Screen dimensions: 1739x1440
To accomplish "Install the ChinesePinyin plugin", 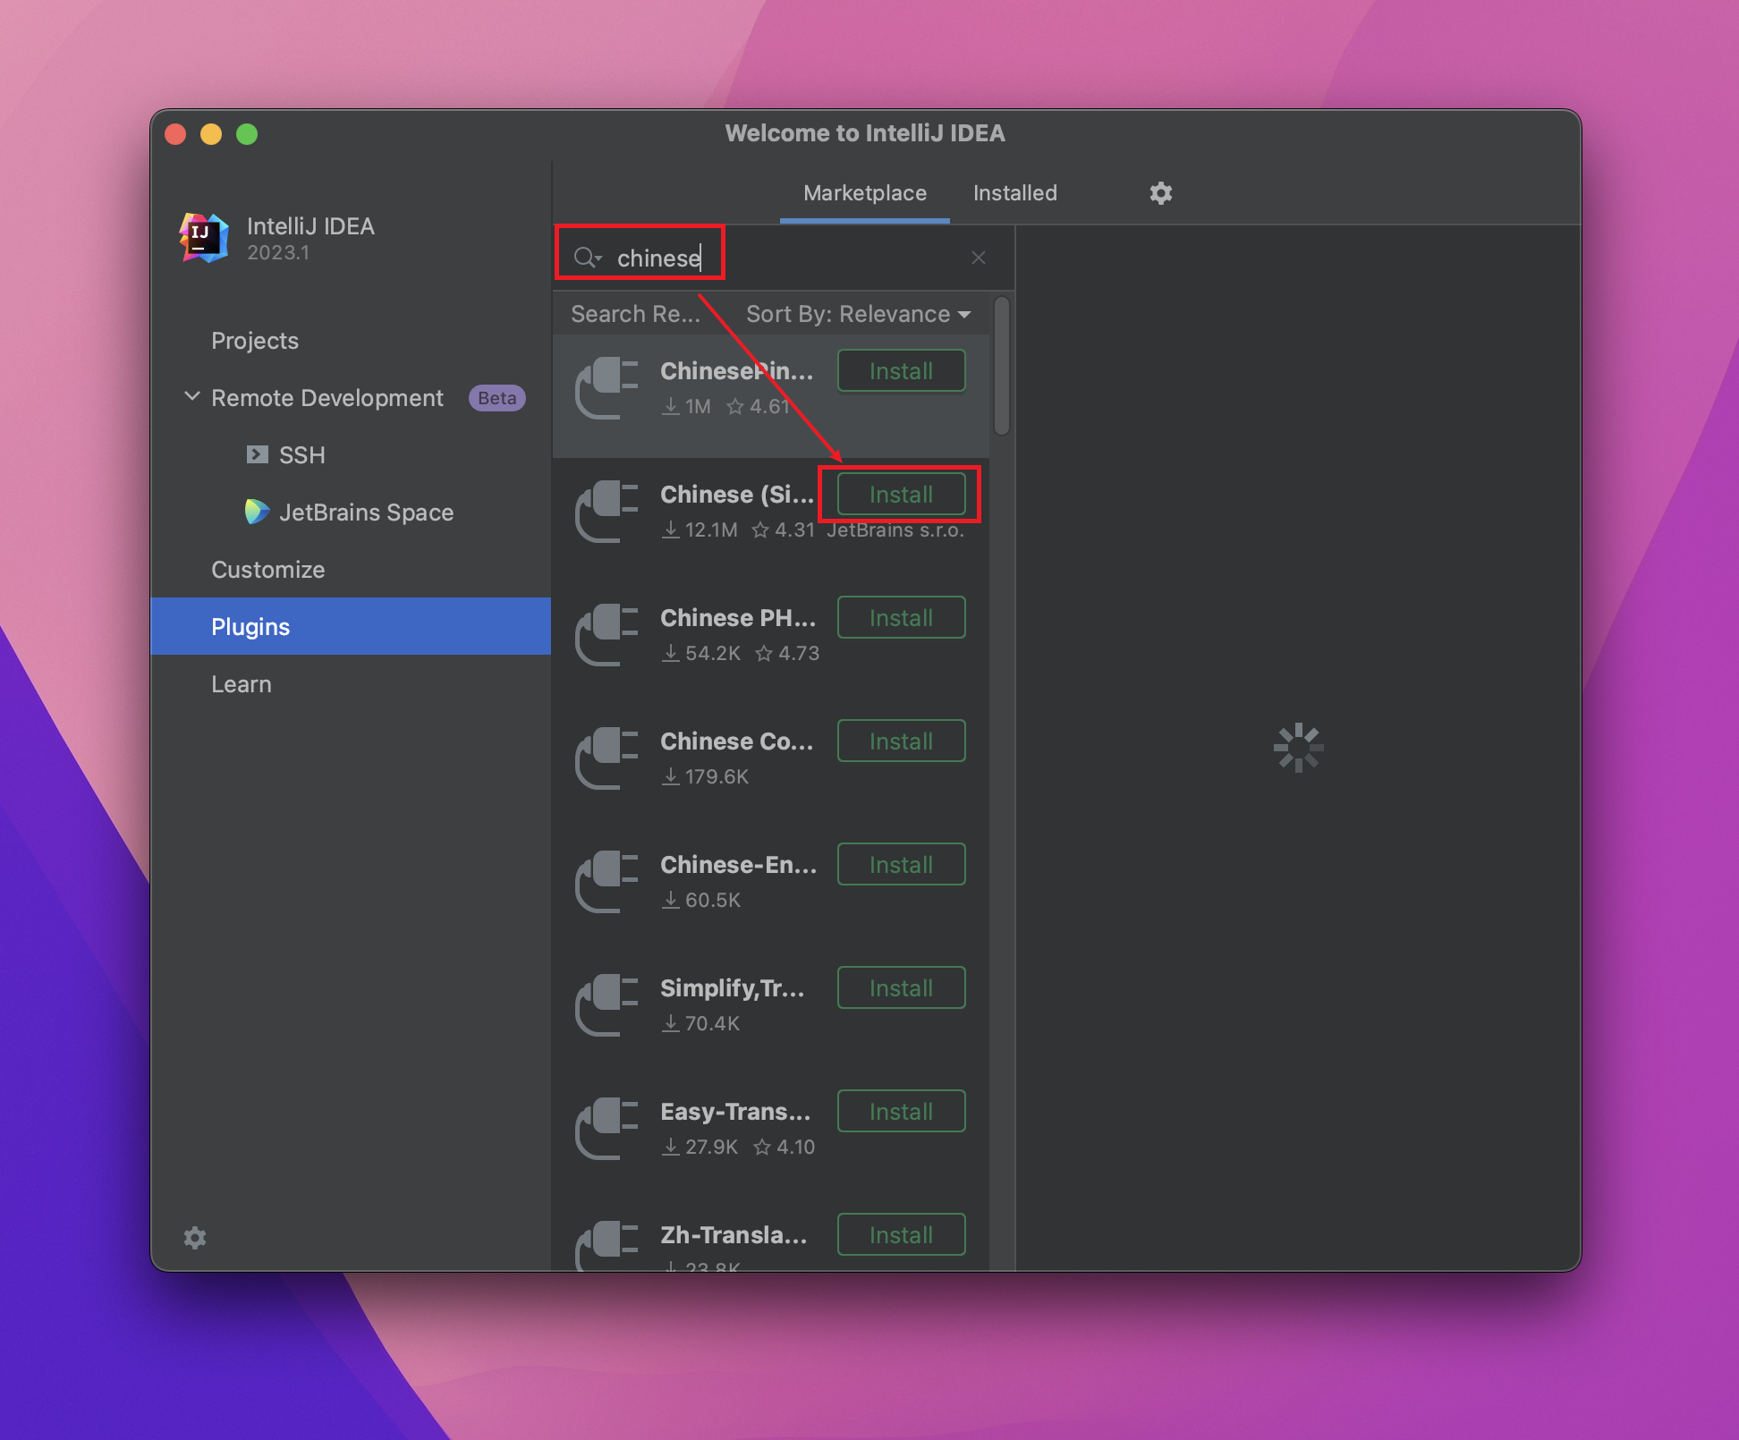I will click(x=900, y=371).
